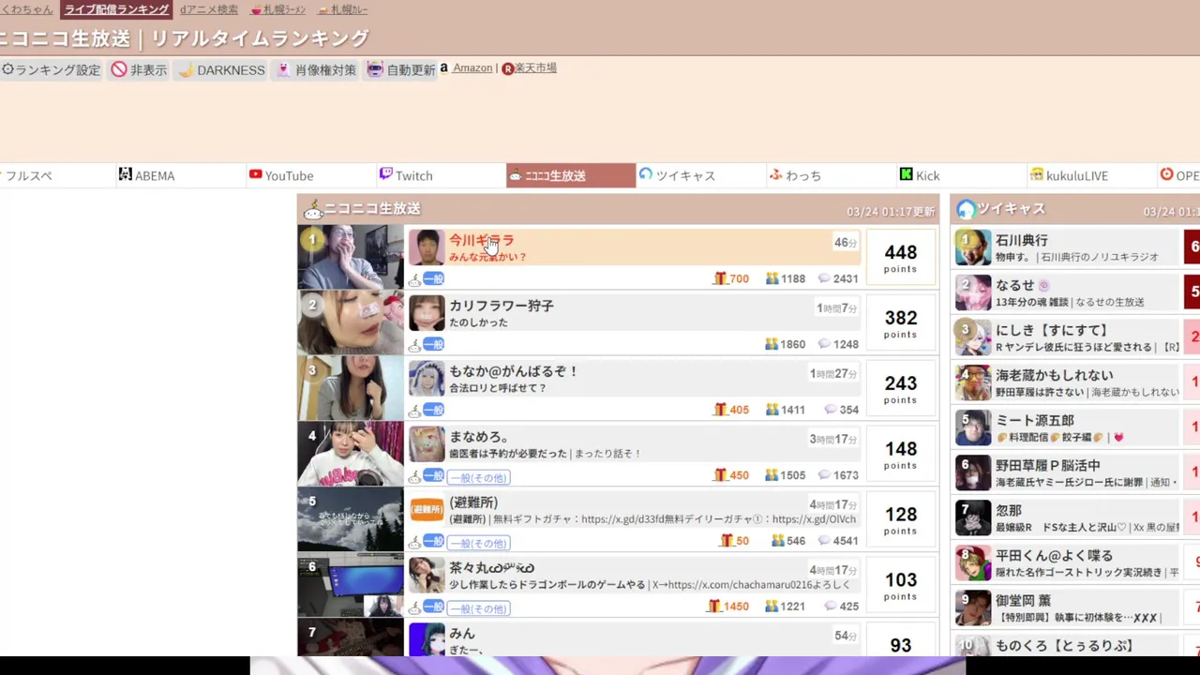
Task: Open the 今川ギララ channel title link
Action: (x=481, y=240)
